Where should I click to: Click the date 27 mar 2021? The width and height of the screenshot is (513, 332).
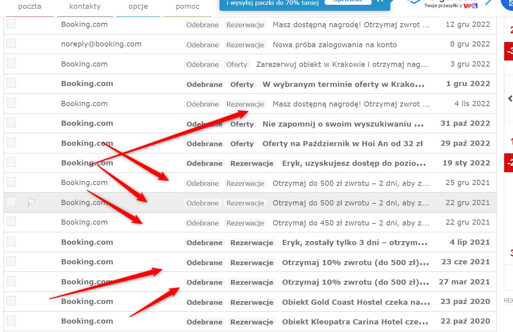pyautogui.click(x=464, y=282)
